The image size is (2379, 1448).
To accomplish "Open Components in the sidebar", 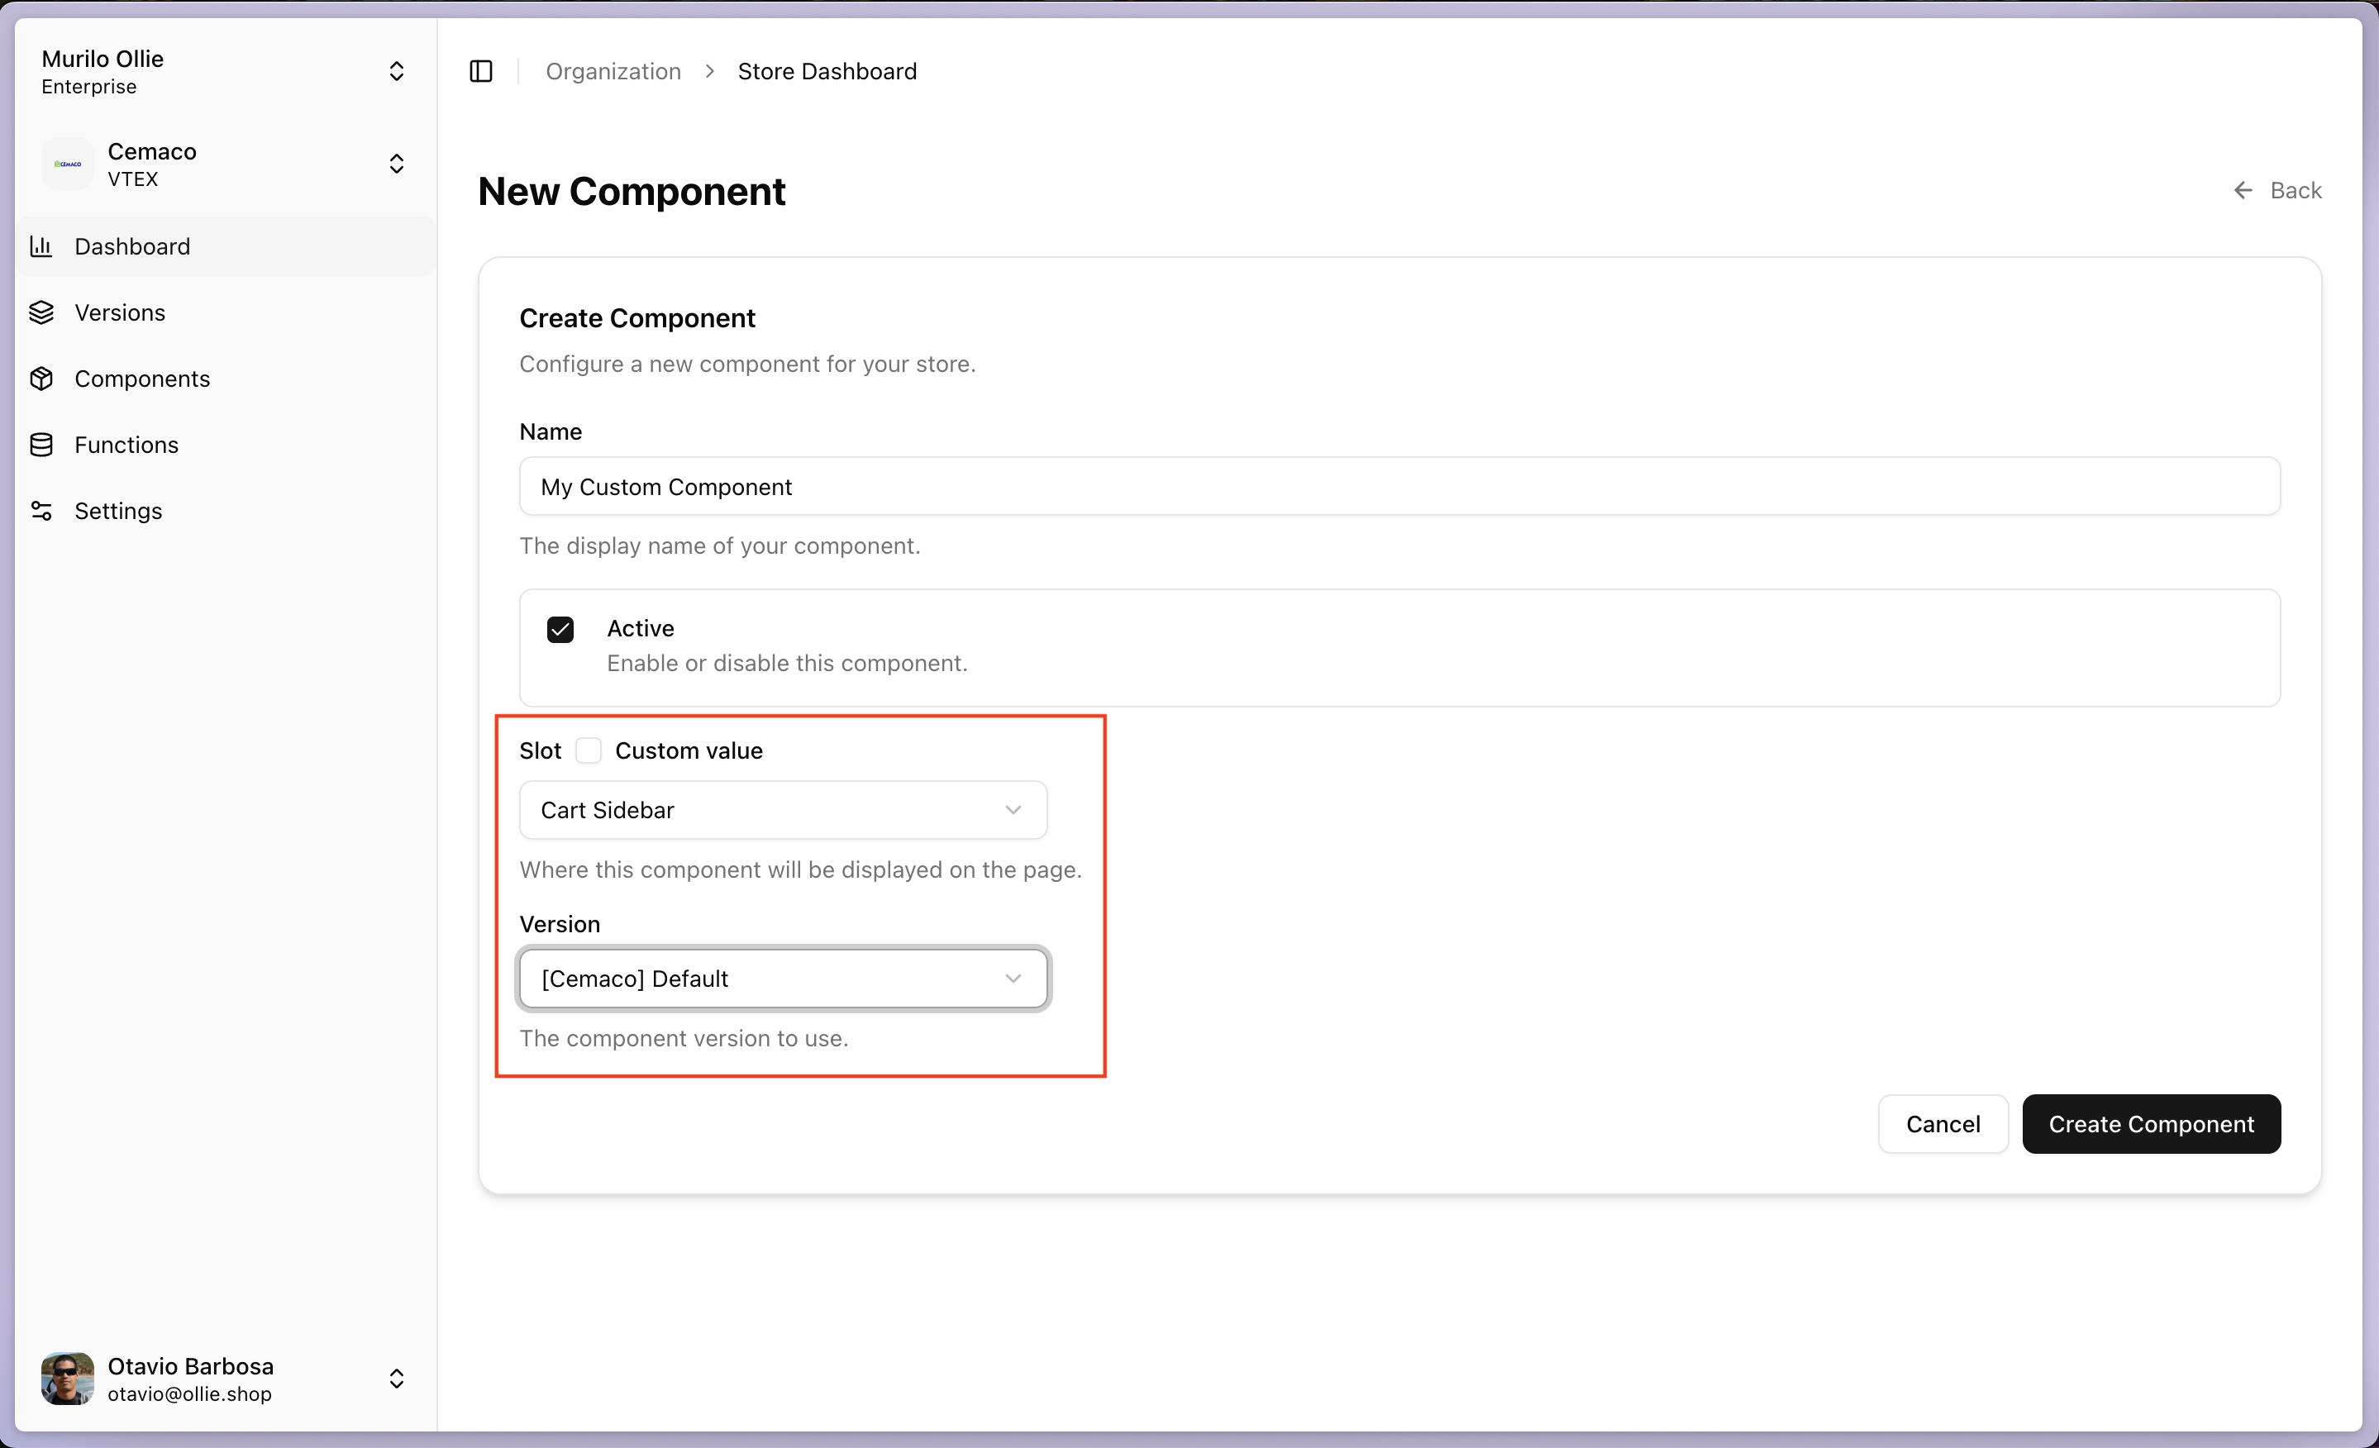I will 226,379.
